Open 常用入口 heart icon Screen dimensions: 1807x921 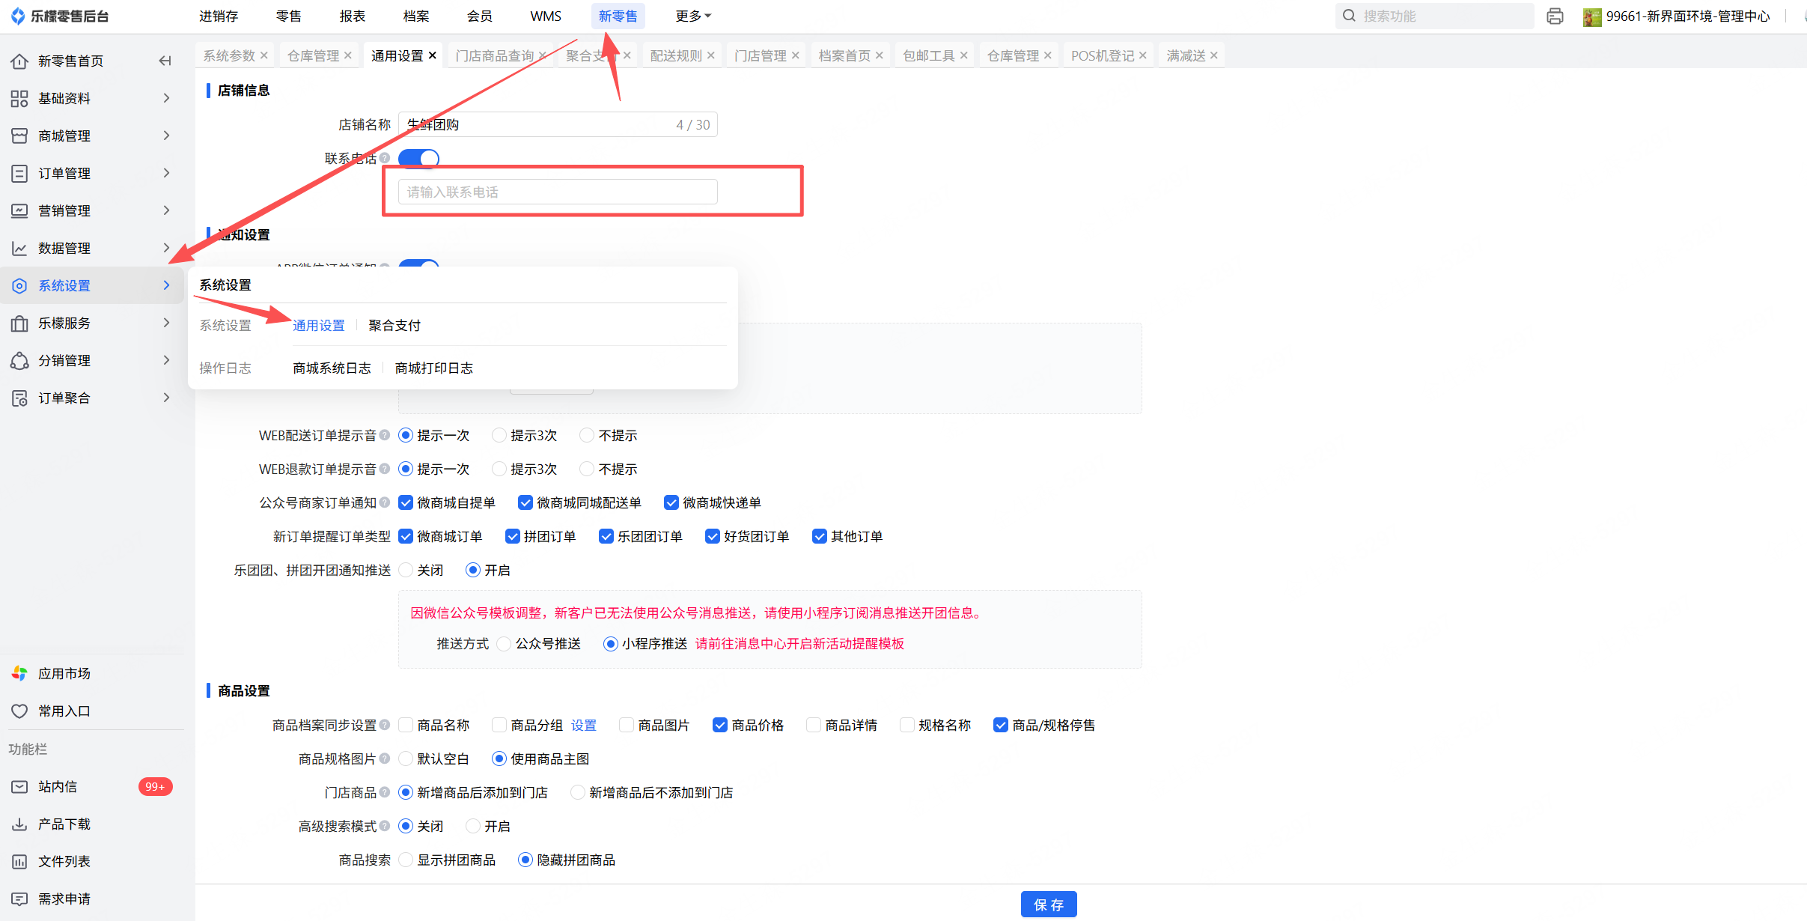(19, 711)
